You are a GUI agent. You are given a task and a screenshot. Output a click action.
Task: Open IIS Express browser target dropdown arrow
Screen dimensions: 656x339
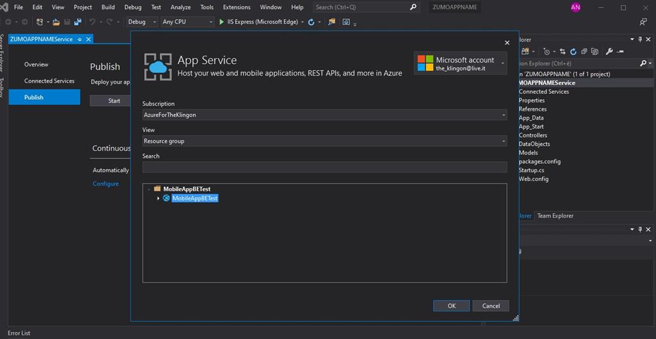click(302, 22)
